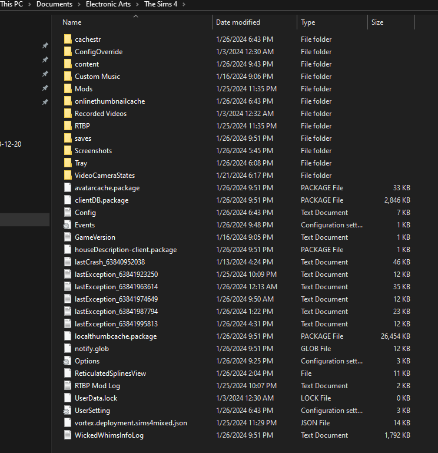Click the first pin icon in sidebar
The width and height of the screenshot is (438, 453).
[45, 46]
